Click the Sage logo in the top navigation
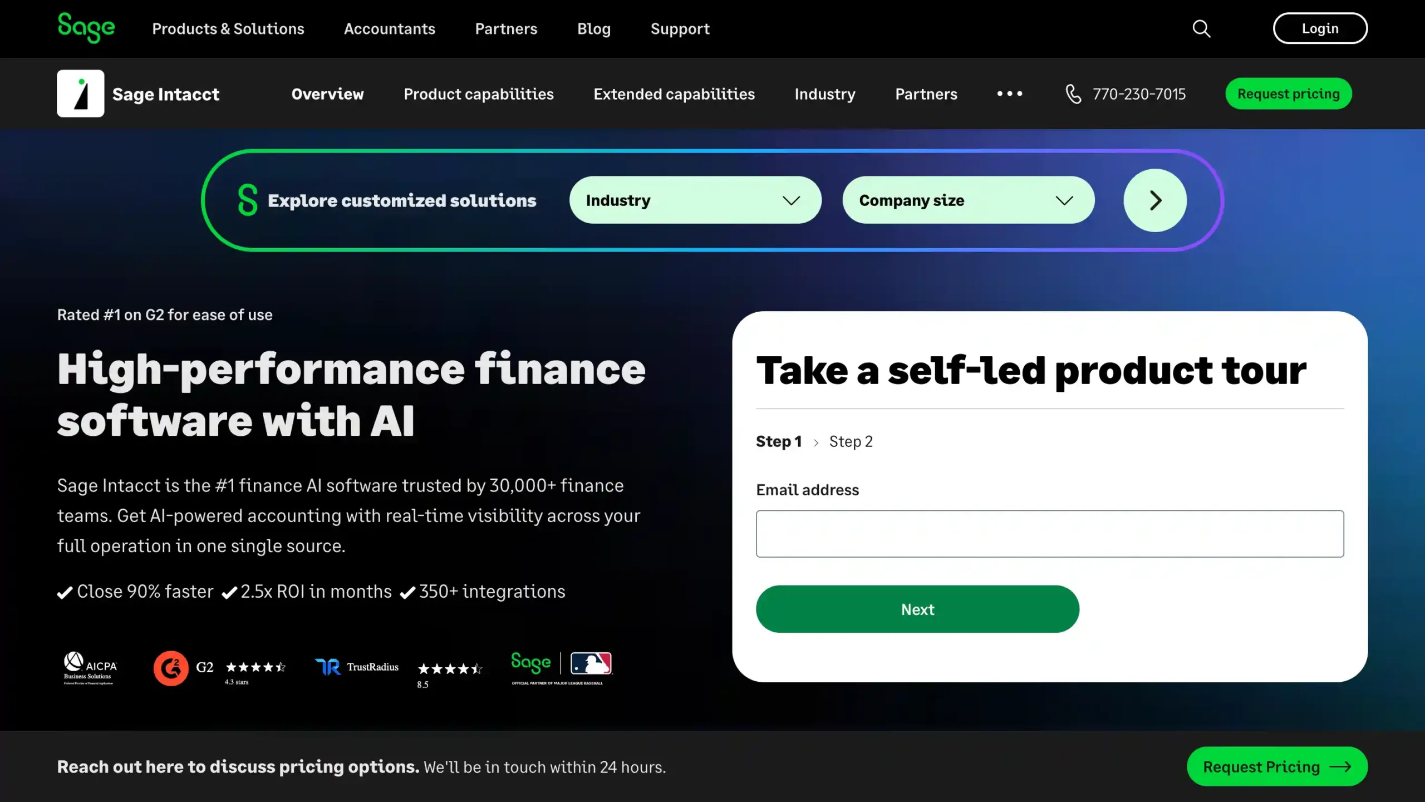The image size is (1425, 802). point(87,28)
